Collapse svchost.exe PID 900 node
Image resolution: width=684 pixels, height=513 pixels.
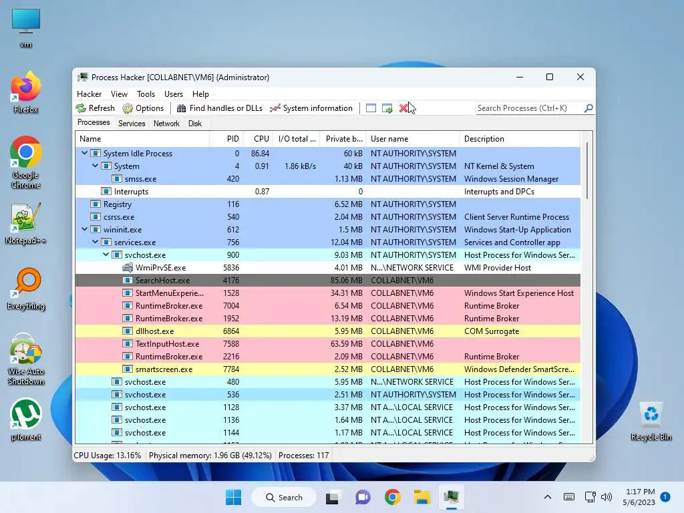(x=106, y=254)
